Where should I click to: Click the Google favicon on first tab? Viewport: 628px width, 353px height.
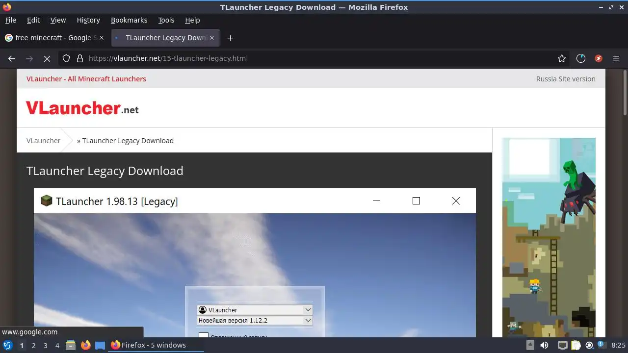[9, 38]
